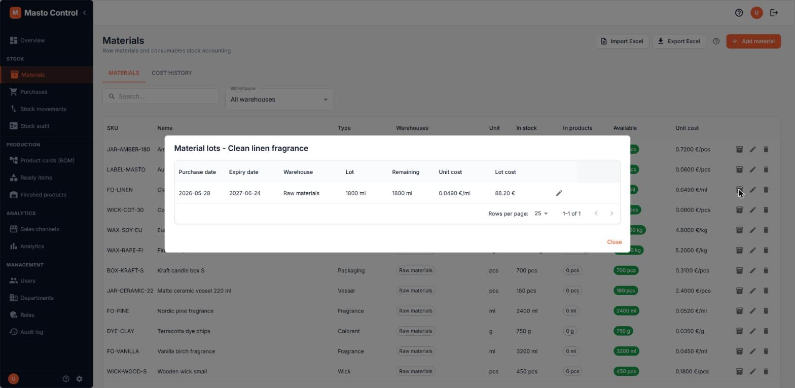Edit the BOX-KRAFT-S material
The width and height of the screenshot is (795, 388).
tap(752, 270)
